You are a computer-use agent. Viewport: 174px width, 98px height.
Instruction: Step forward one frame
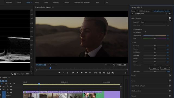[x=86, y=73]
